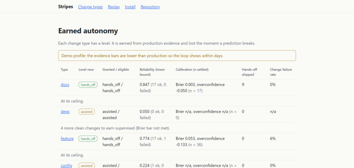Click the hands_off badge in feature row
Image resolution: width=354 pixels, height=168 pixels.
(x=88, y=139)
